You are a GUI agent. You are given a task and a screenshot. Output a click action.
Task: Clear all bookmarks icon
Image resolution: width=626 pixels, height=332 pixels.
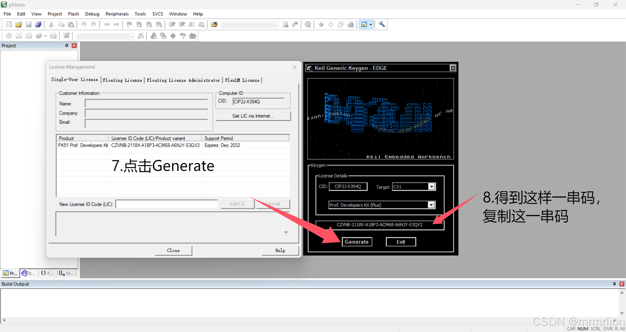click(x=159, y=24)
